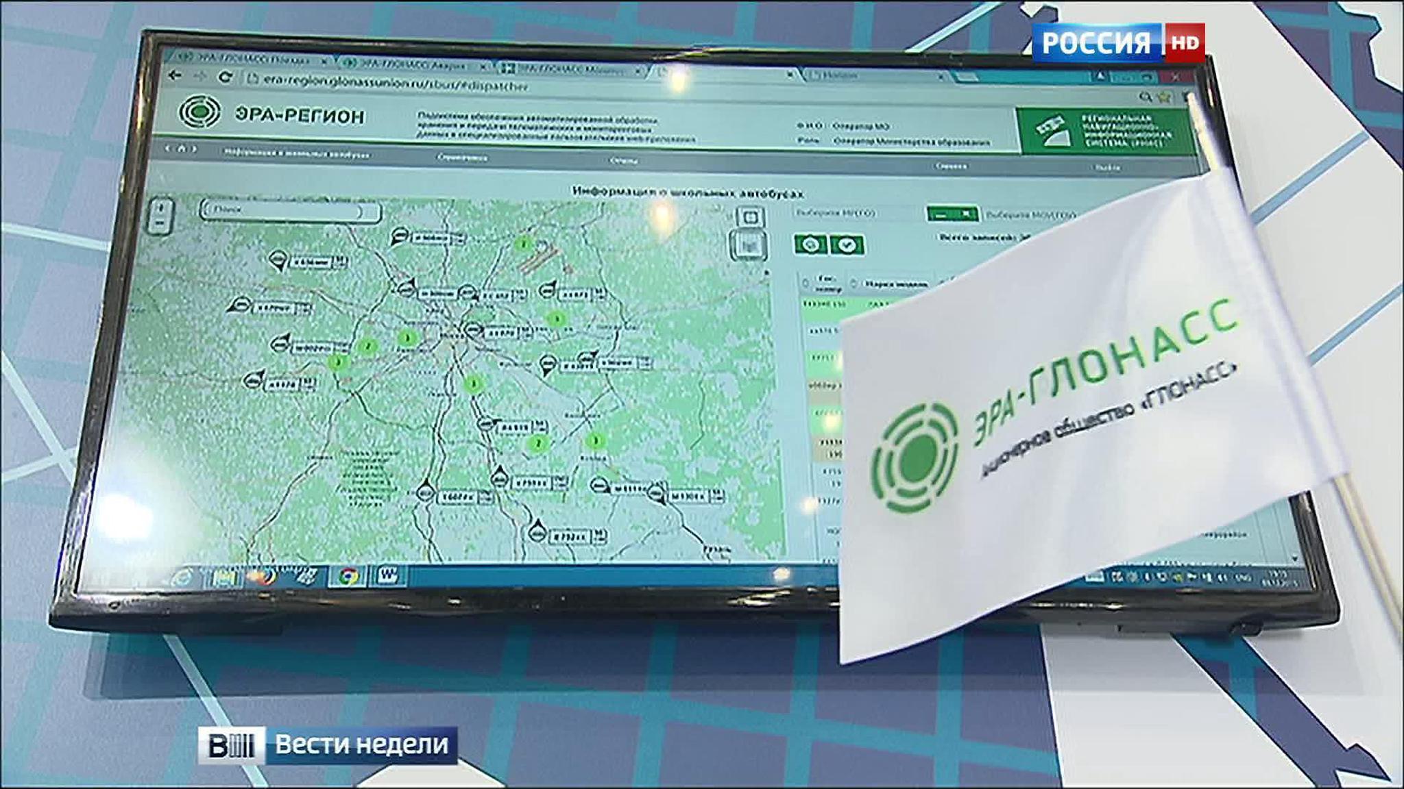Open the map layers switcher icon
The image size is (1404, 789).
(749, 244)
